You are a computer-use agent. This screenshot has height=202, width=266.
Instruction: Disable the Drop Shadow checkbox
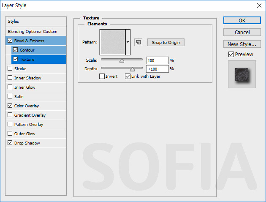tap(10, 143)
